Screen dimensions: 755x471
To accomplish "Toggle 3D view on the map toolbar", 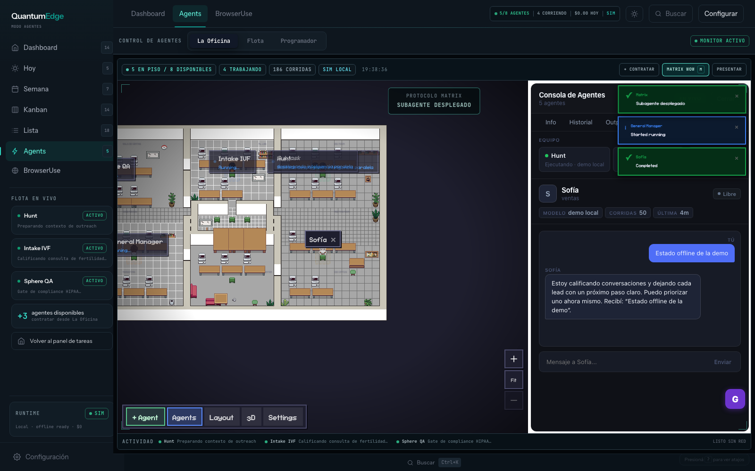I will click(251, 417).
